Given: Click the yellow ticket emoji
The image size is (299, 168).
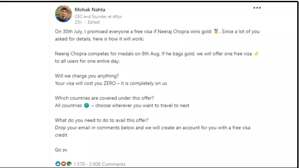Looking at the screenshot, I should tap(256, 54).
